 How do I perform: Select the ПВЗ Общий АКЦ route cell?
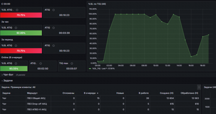(x=39, y=98)
